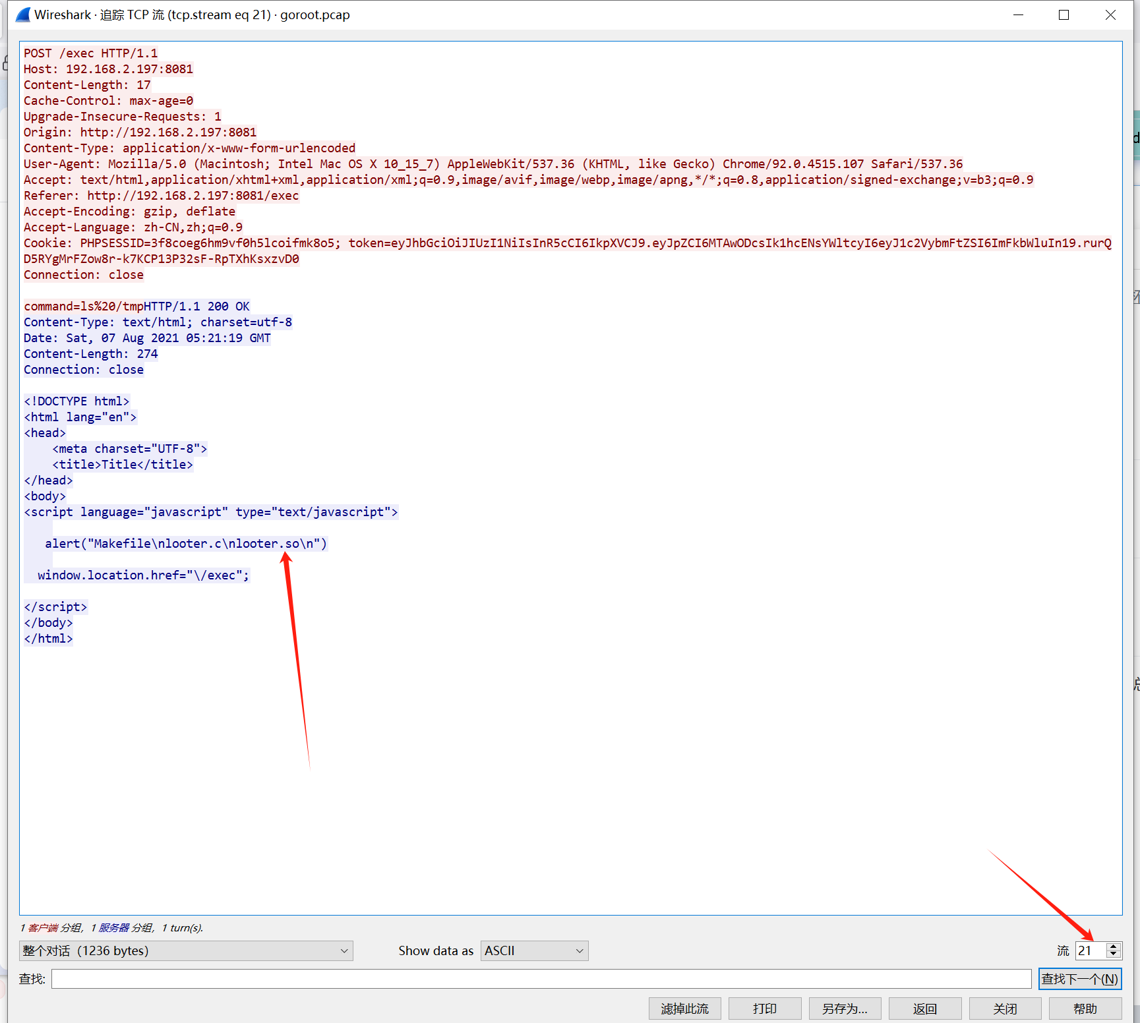Minimize the Follow TCP Stream window
Screen dimensions: 1140x1023
[1019, 15]
